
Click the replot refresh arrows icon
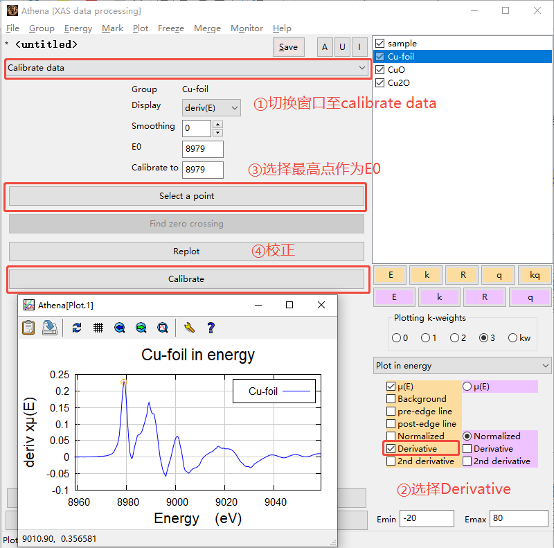tap(77, 328)
